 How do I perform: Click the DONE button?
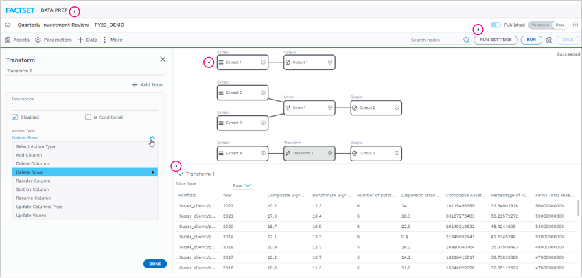[x=155, y=264]
